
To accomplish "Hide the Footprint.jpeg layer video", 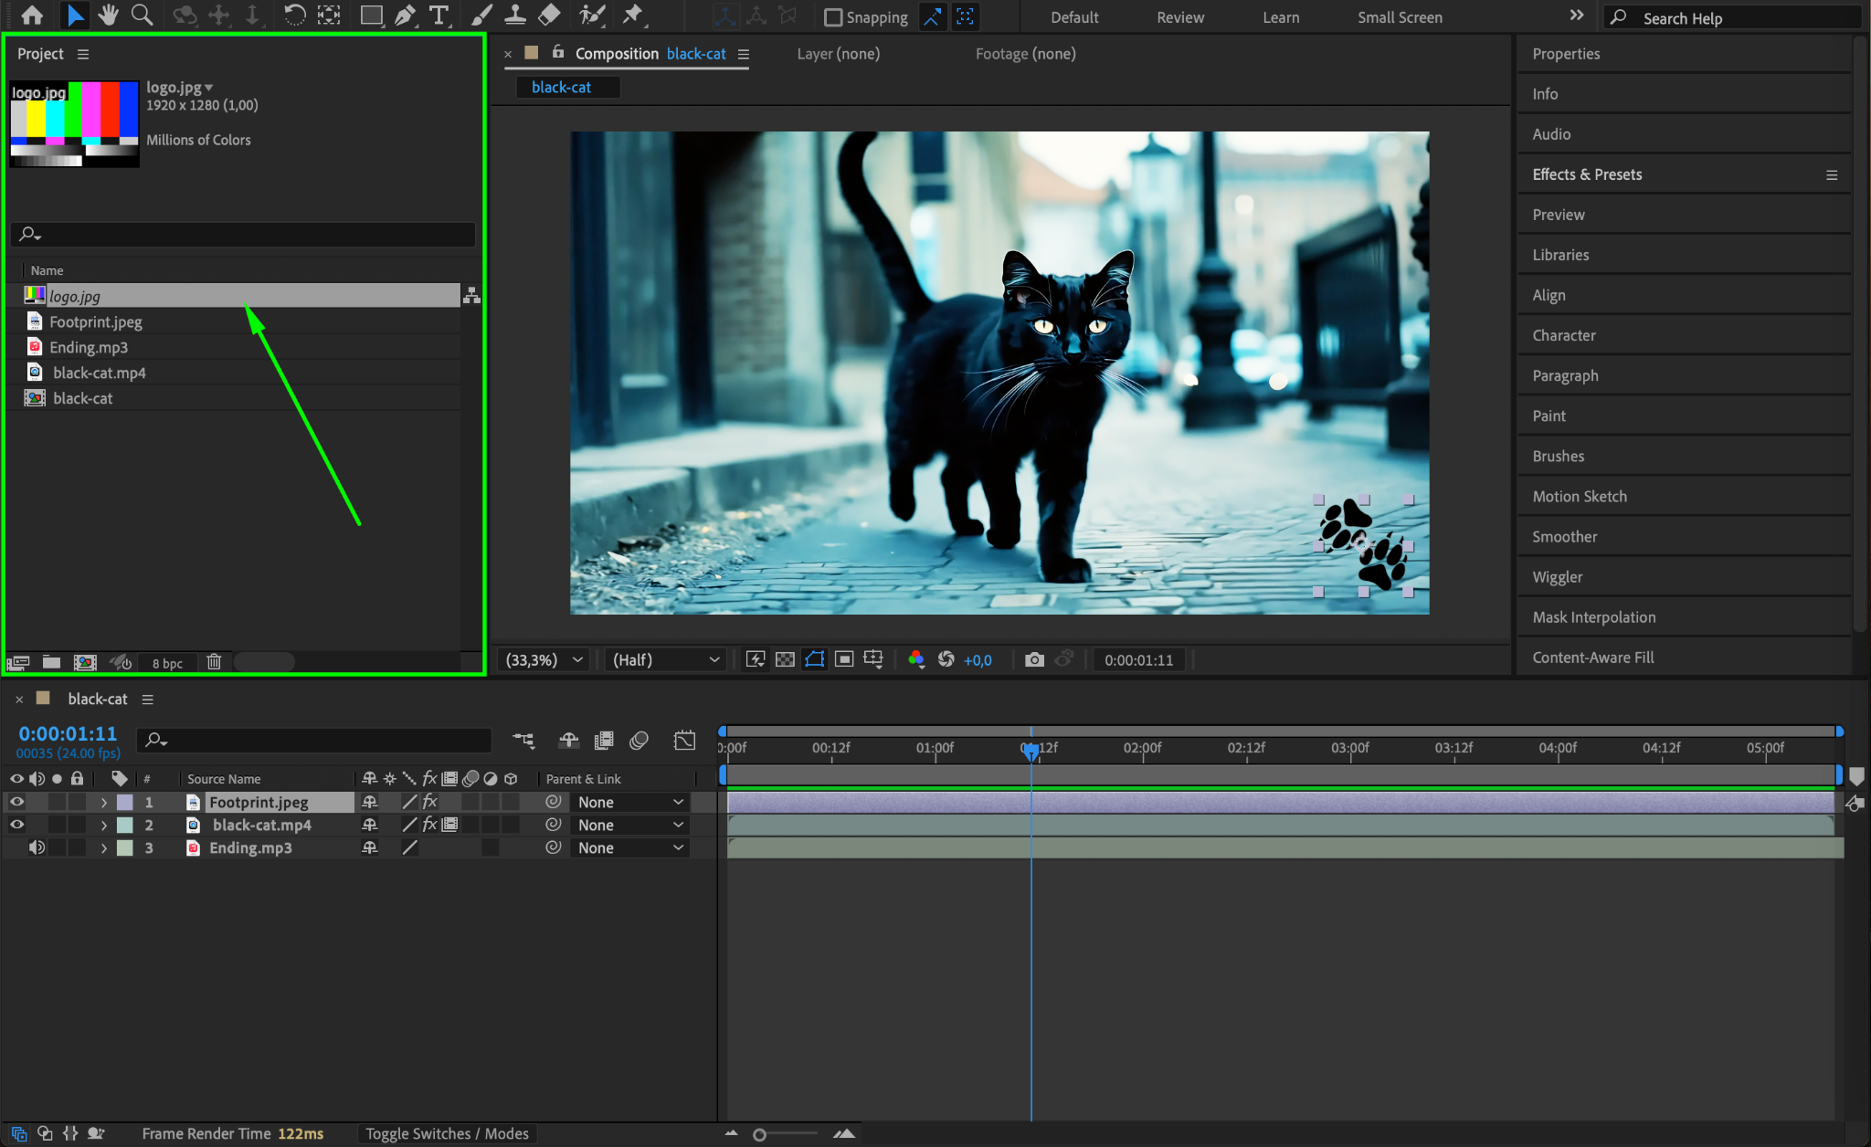I will click(x=16, y=802).
